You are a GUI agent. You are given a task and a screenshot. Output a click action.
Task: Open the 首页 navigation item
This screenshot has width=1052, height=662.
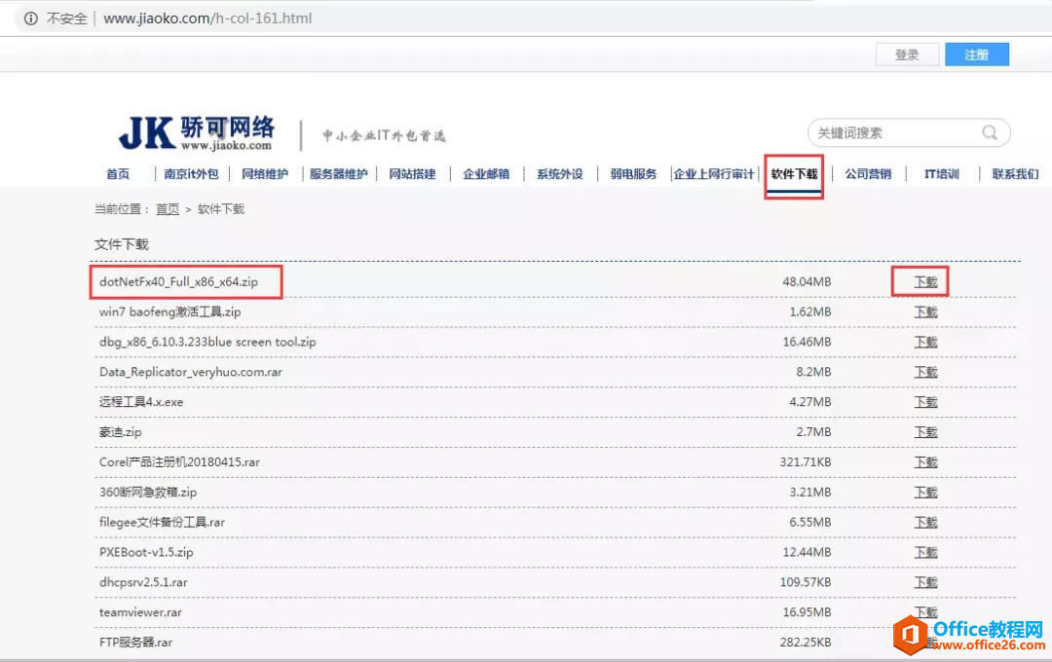coord(118,174)
